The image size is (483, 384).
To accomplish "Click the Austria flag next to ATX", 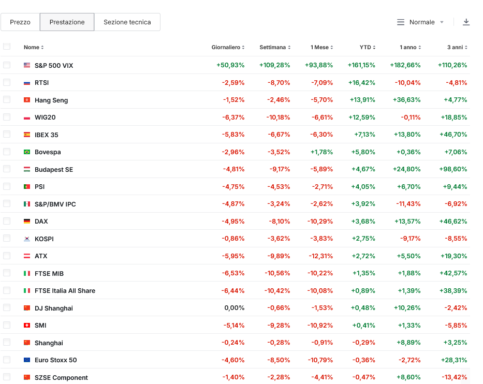I will [x=27, y=256].
